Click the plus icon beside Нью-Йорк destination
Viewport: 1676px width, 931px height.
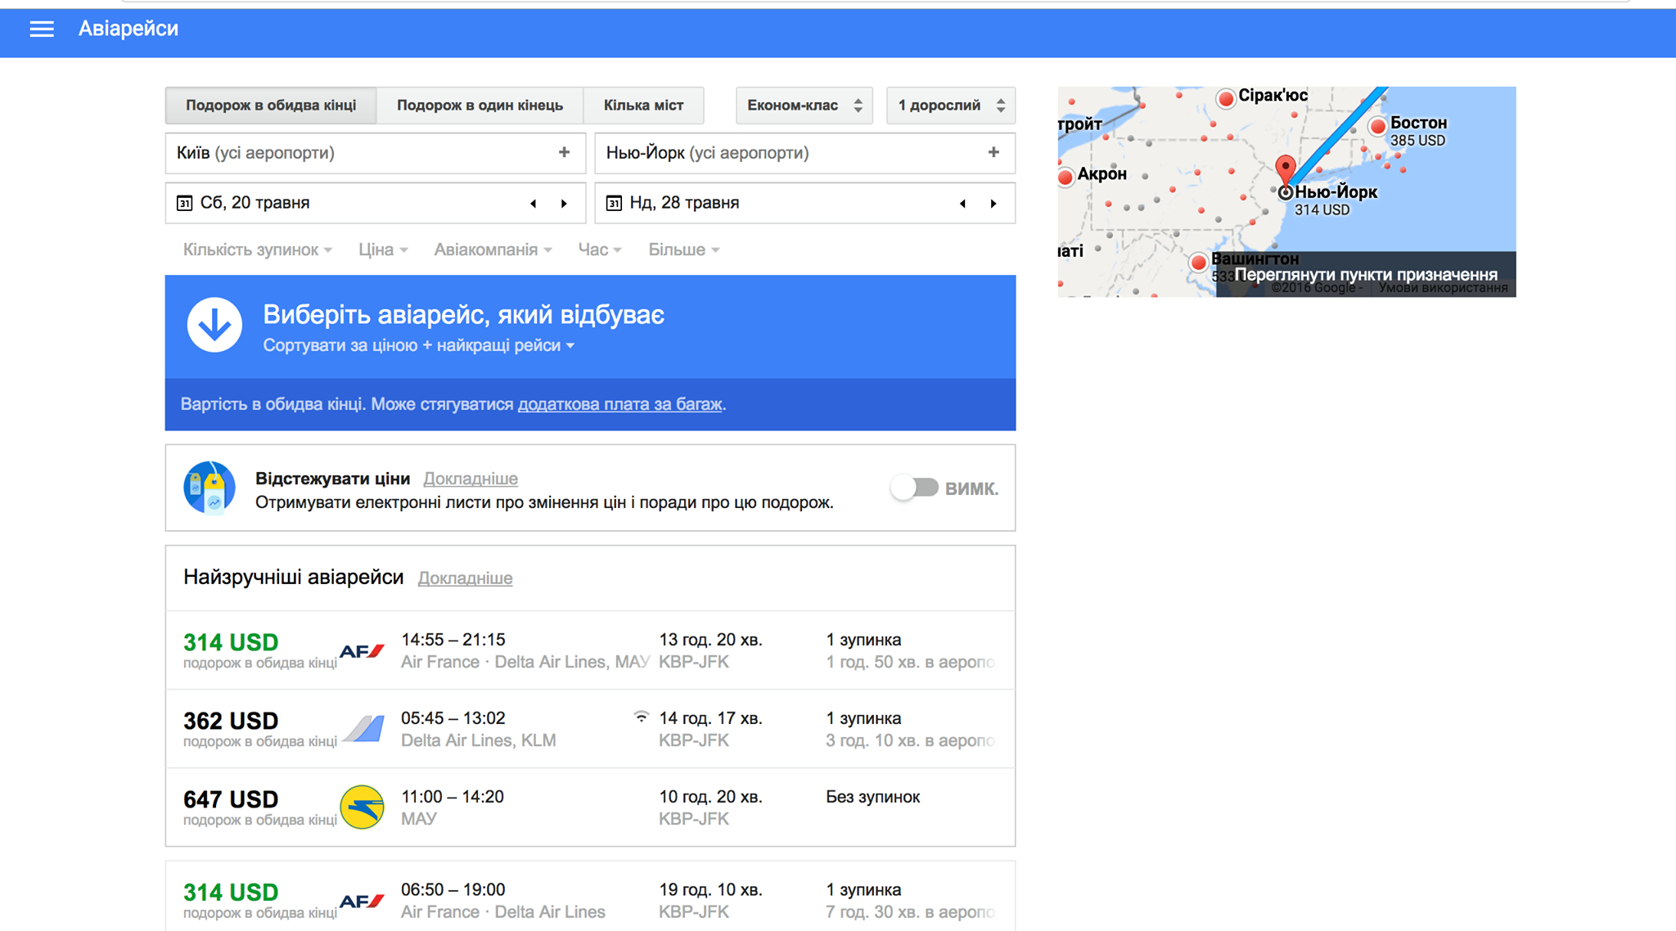(993, 153)
